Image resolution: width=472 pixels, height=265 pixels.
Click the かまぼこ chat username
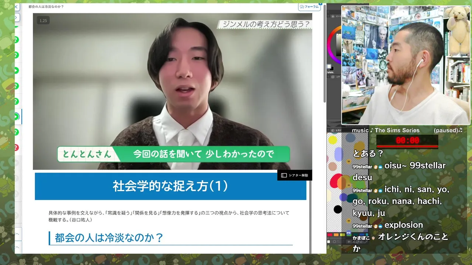click(x=361, y=238)
